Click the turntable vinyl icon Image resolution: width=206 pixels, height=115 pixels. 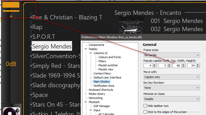[x=11, y=110]
